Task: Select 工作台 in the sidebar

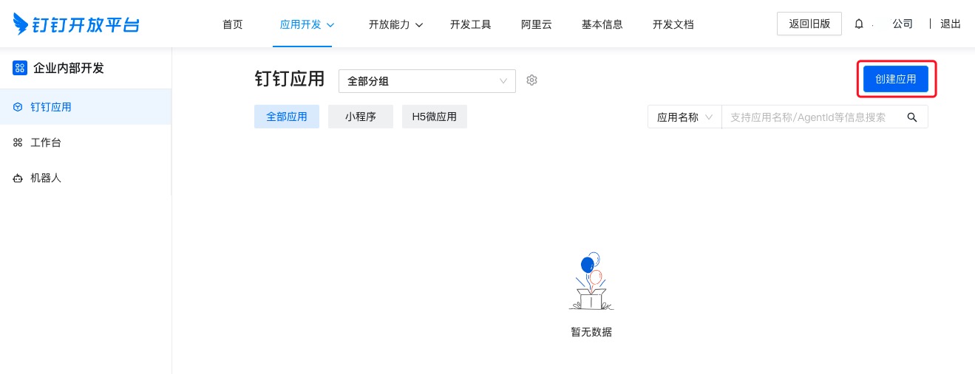Action: click(x=86, y=142)
